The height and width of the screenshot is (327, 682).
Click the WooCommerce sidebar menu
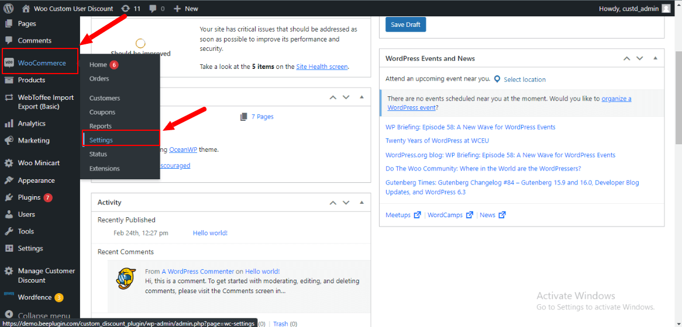click(x=40, y=63)
